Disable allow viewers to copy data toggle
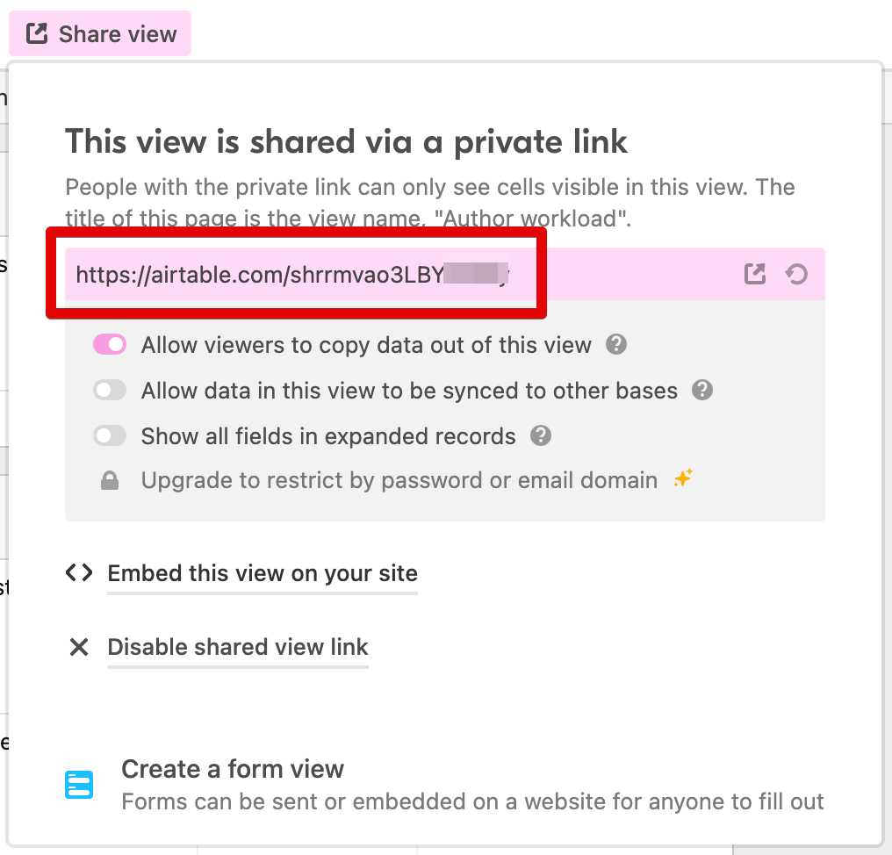This screenshot has height=855, width=892. [x=110, y=345]
